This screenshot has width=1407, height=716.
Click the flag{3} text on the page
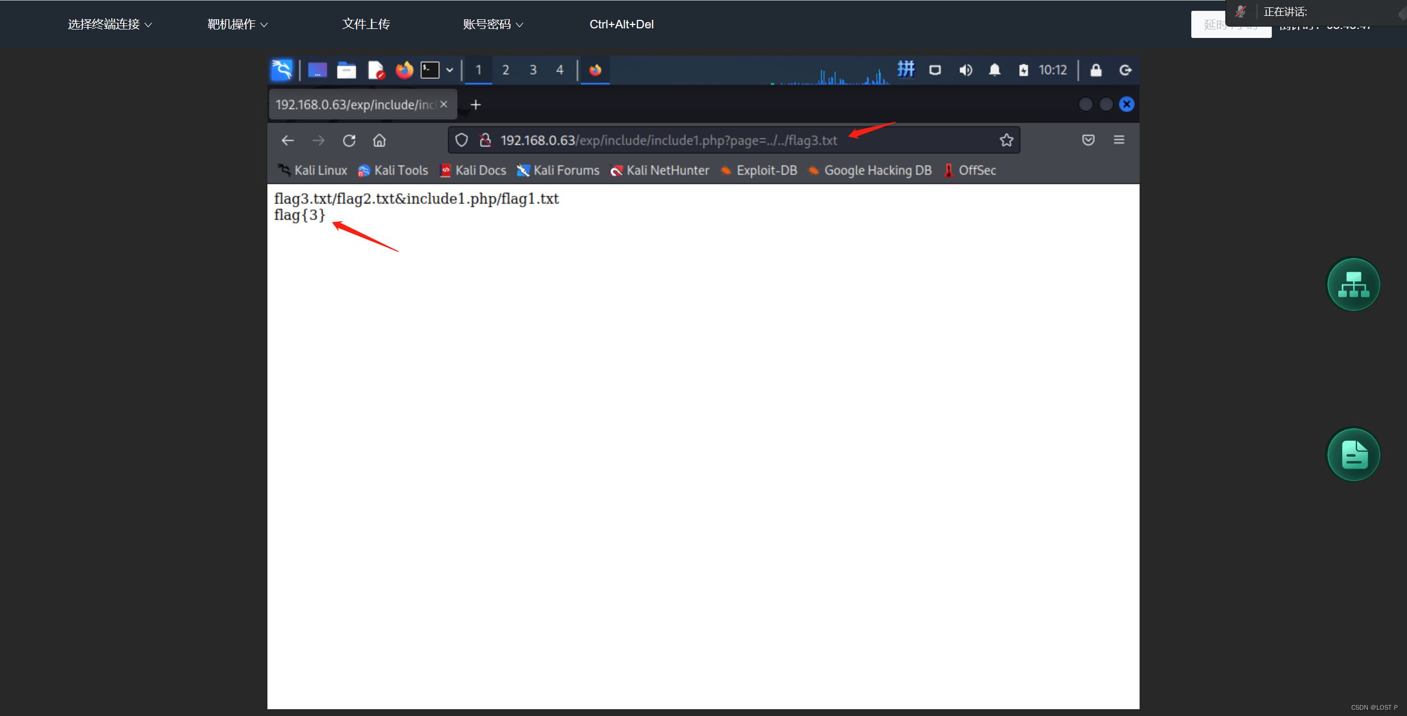300,215
